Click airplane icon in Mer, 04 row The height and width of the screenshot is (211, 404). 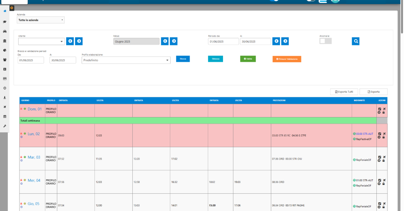(384, 181)
